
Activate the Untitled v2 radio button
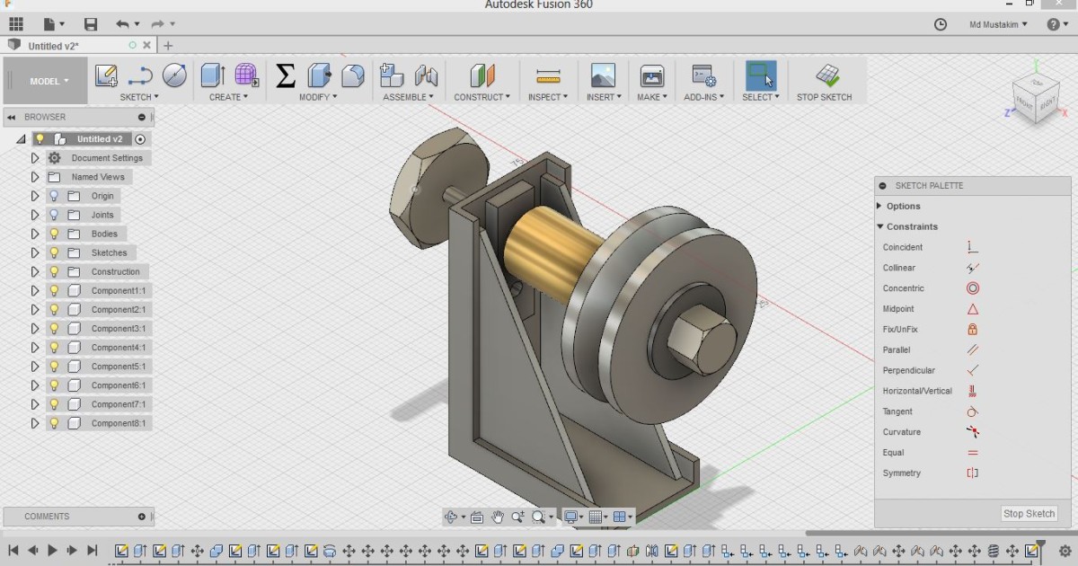(140, 139)
